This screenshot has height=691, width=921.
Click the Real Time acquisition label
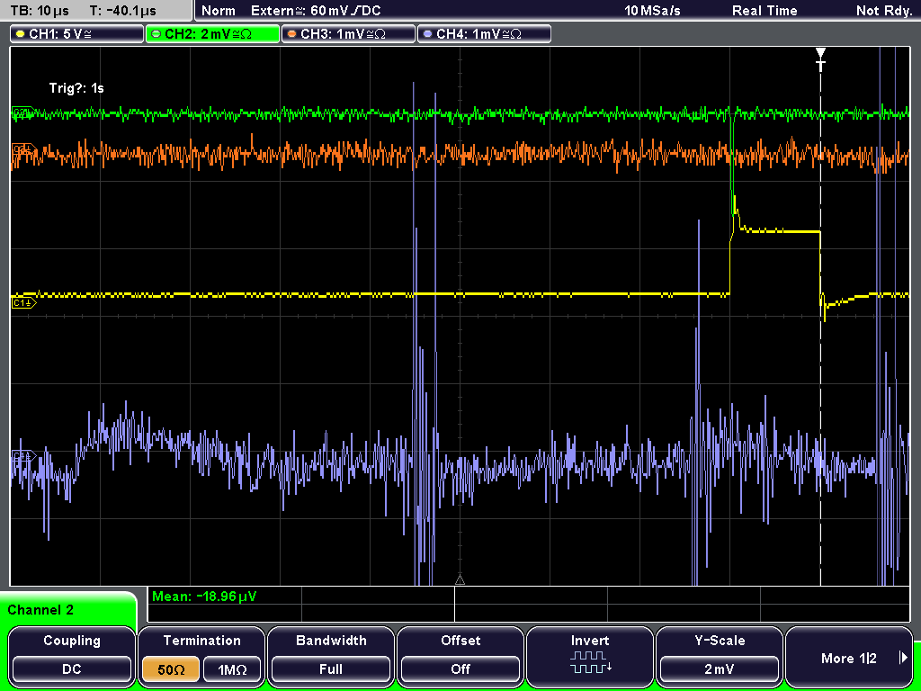pos(765,11)
